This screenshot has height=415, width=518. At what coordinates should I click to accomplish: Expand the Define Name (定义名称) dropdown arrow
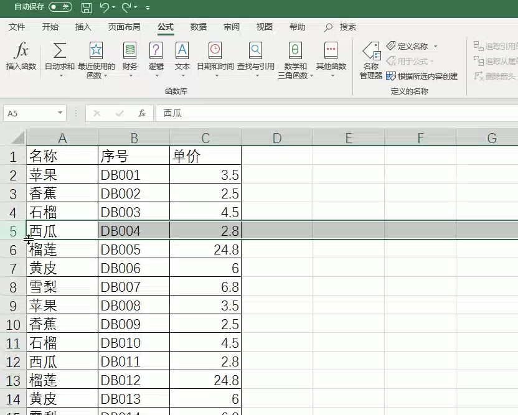(x=436, y=47)
